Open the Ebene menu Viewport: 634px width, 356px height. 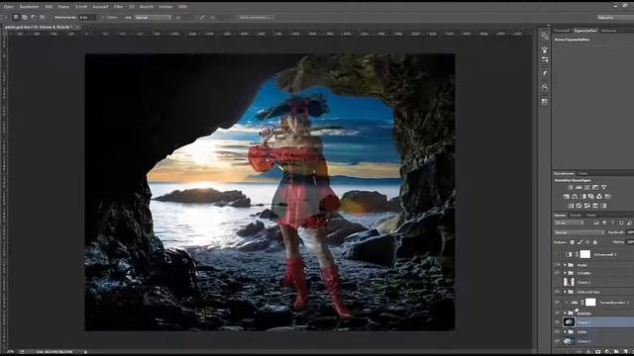[63, 7]
